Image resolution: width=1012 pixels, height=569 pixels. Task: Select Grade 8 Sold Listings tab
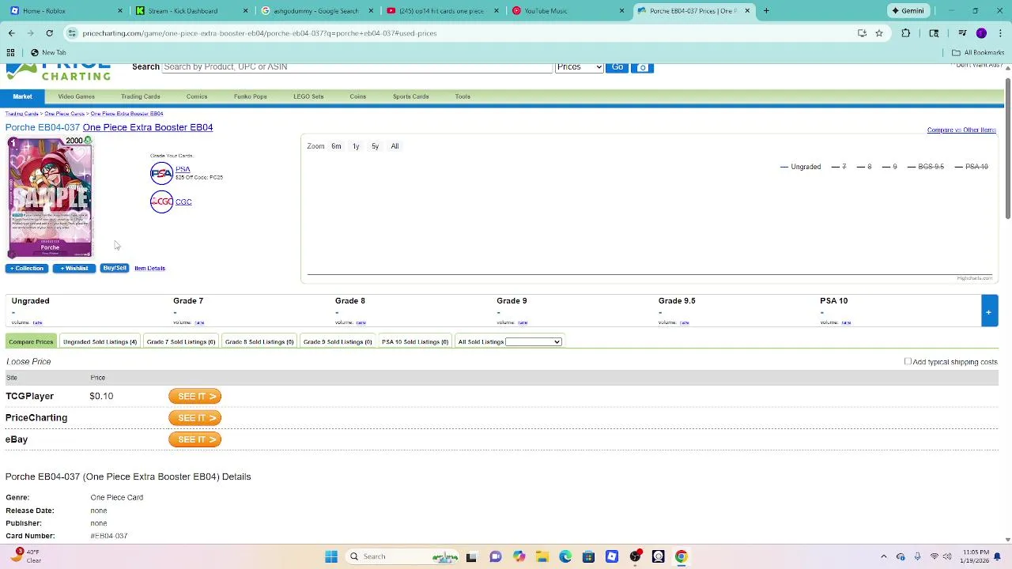point(259,341)
